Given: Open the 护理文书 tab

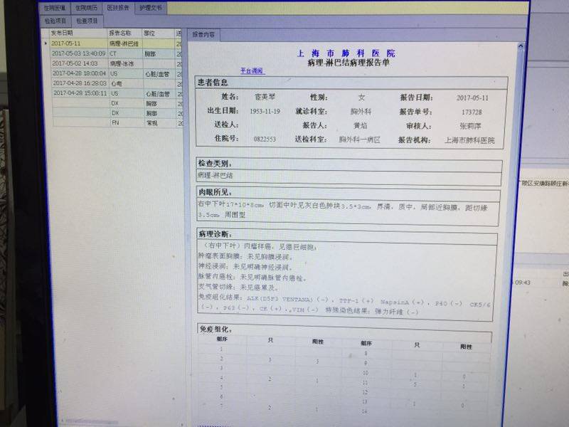Looking at the screenshot, I should coord(149,8).
